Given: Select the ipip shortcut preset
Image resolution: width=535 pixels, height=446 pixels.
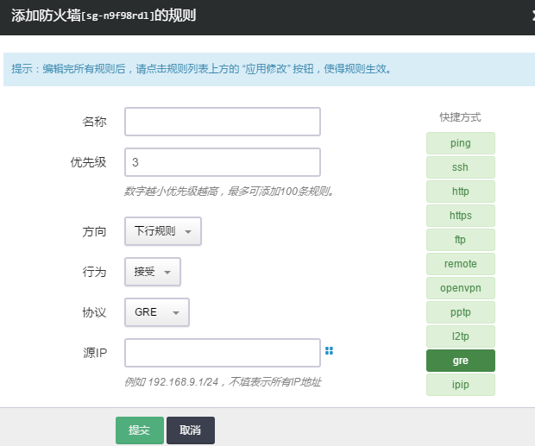Looking at the screenshot, I should (x=460, y=385).
